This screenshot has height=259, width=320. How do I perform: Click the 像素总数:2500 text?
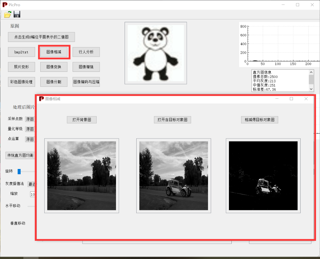coord(265,77)
